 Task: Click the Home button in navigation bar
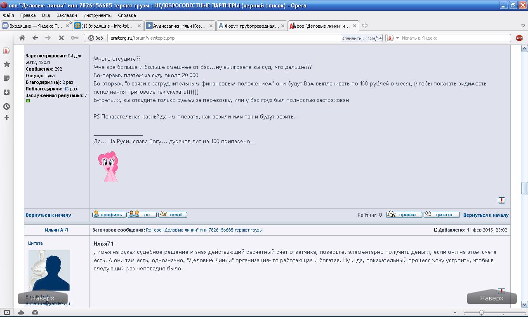point(22,38)
